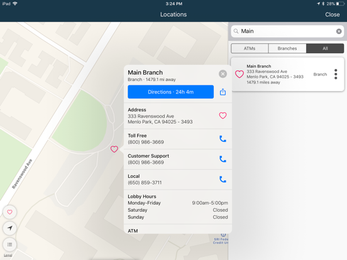This screenshot has width=347, height=260.
Task: Tap the Ravenswood Ave street label
Action: (22, 174)
